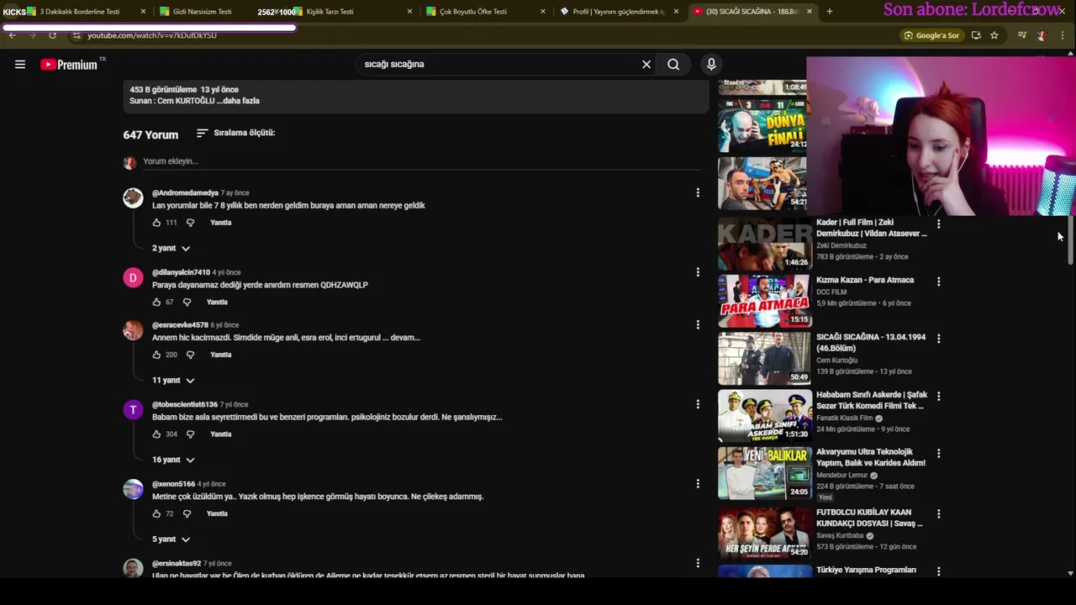The width and height of the screenshot is (1076, 605).
Task: Reply to @esracevke4578 with Yanıtla
Action: pyautogui.click(x=220, y=355)
